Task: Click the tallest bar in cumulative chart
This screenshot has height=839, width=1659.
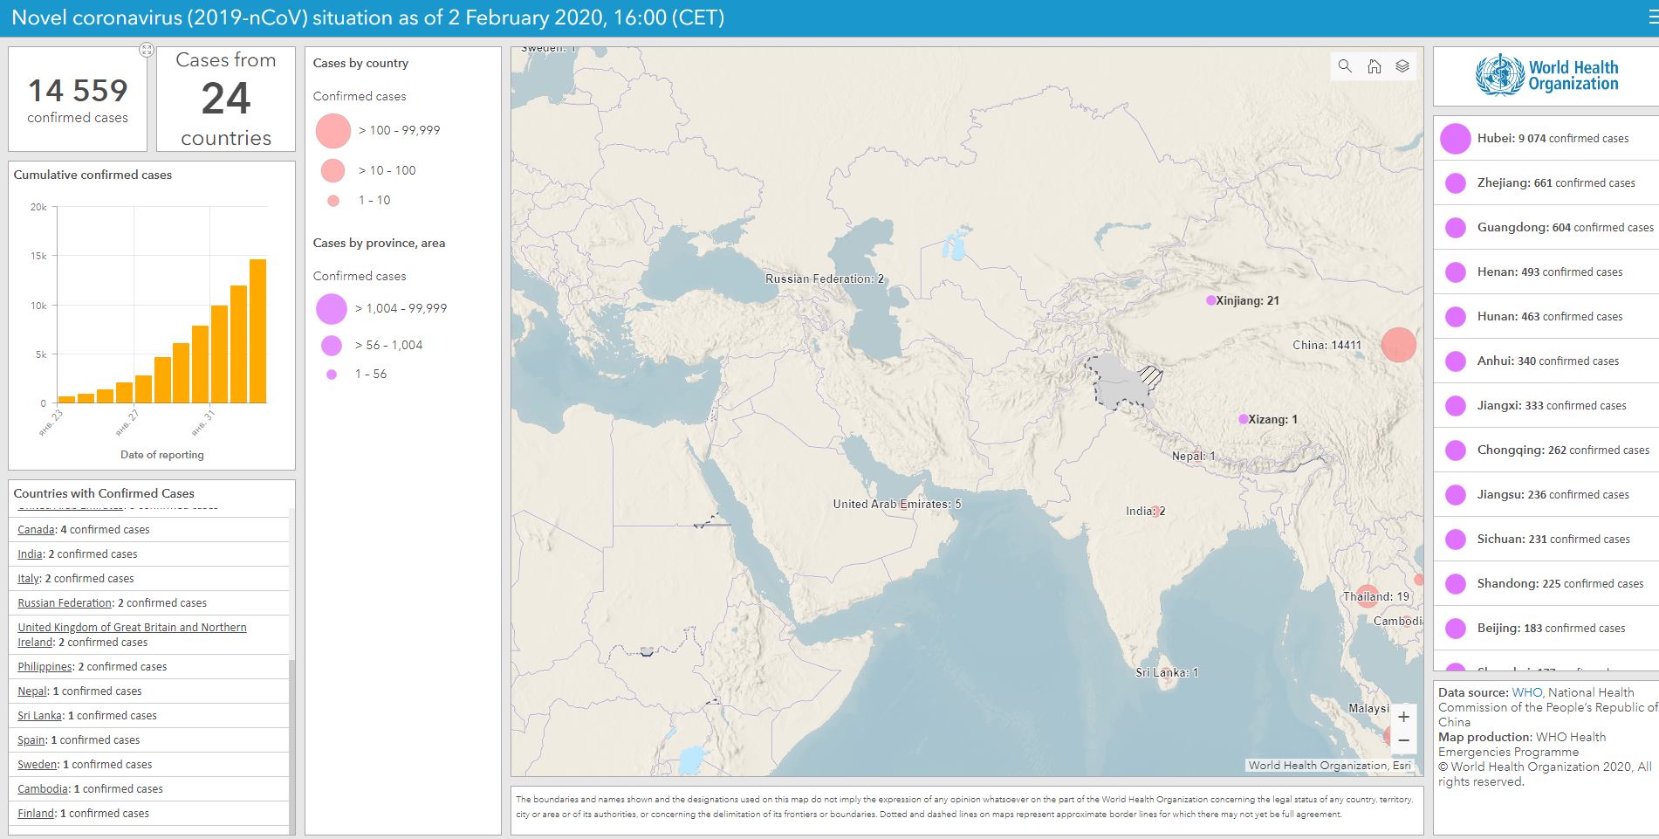Action: [x=257, y=331]
